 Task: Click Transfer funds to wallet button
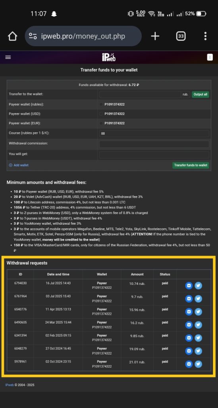[191, 165]
